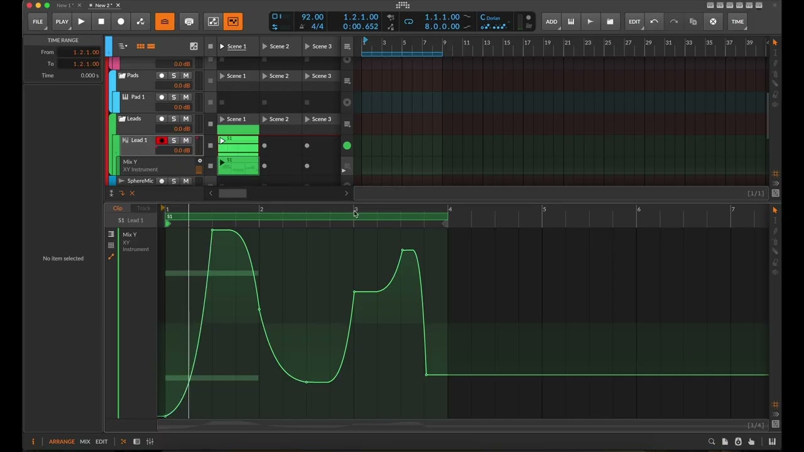Toggle the arranger automation follow icon
The height and width of the screenshot is (452, 804).
tap(214, 21)
